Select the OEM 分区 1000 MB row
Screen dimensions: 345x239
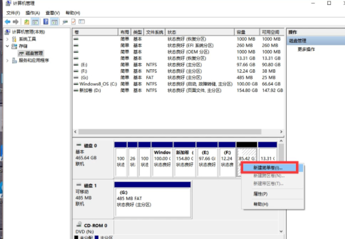178,52
